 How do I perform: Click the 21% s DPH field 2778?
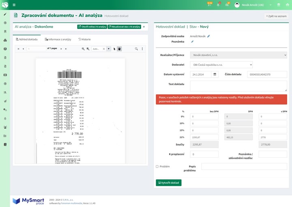pyautogui.click(x=273, y=137)
